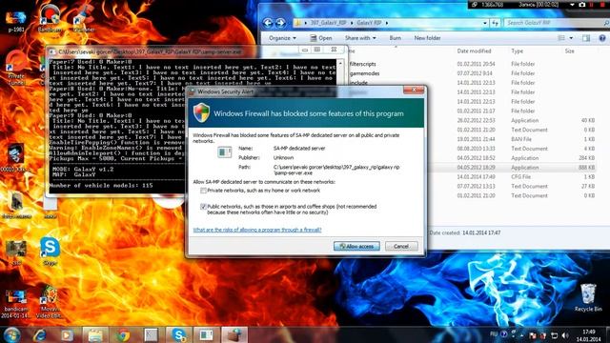Click the Open toolbar command
The image size is (610, 343).
321,38
